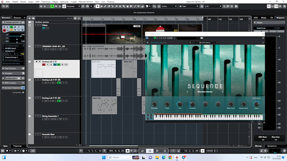Select the Draw pencil tool
The image size is (287, 161).
coord(105,6)
